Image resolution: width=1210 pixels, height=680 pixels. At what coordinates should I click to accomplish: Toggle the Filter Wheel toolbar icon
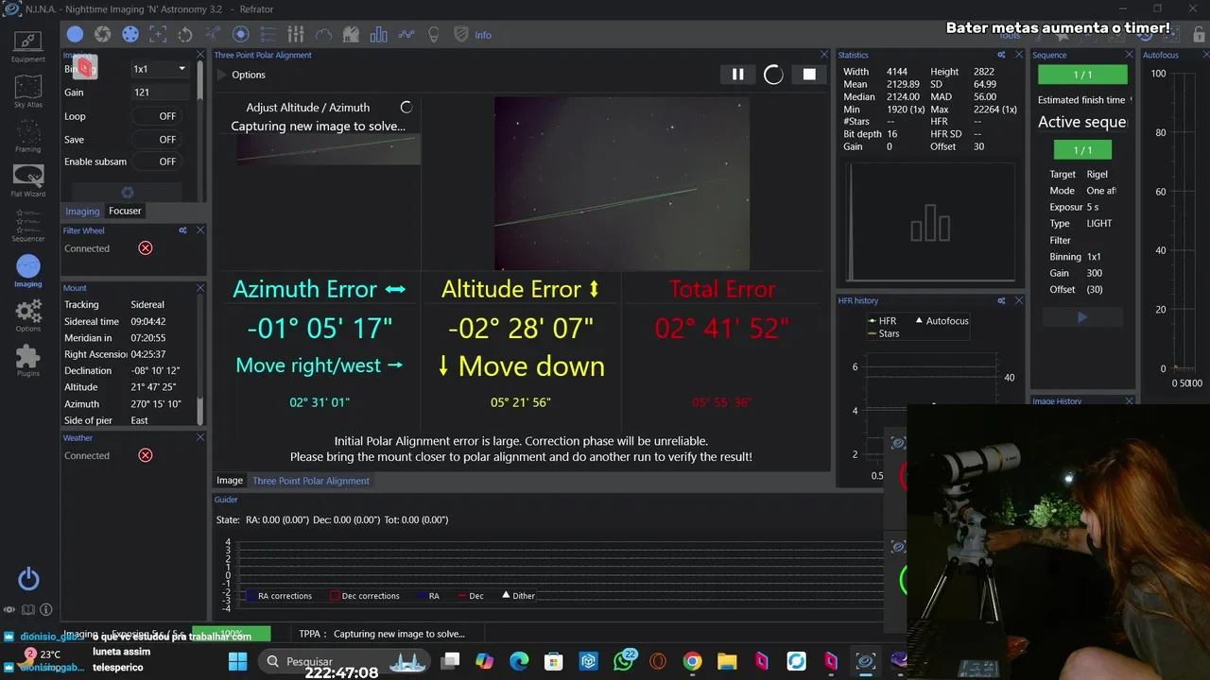point(130,35)
